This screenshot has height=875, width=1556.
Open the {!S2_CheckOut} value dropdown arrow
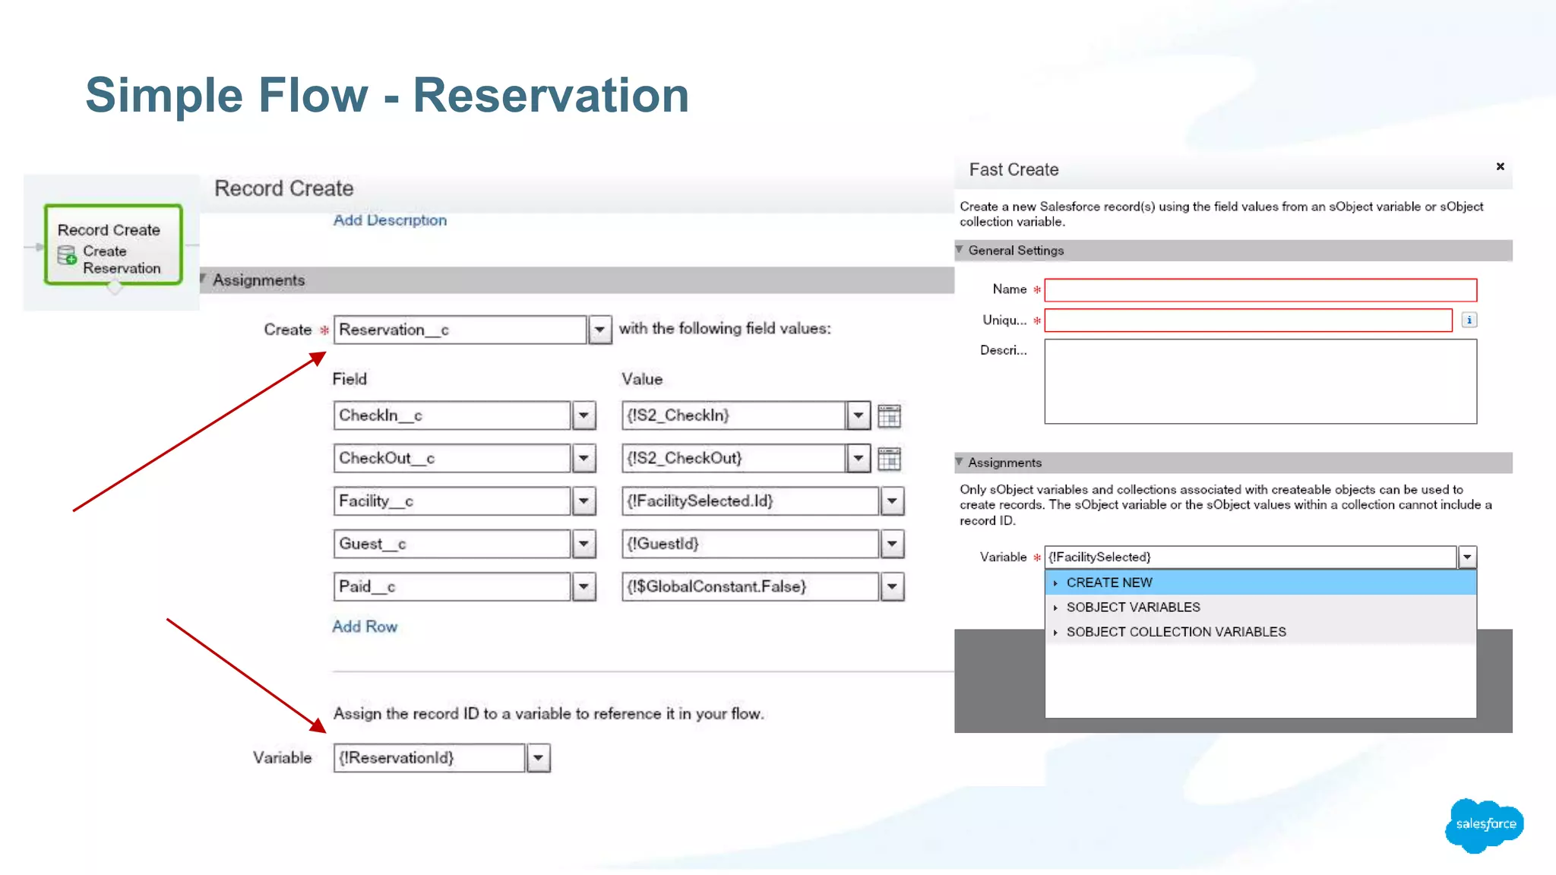(859, 458)
